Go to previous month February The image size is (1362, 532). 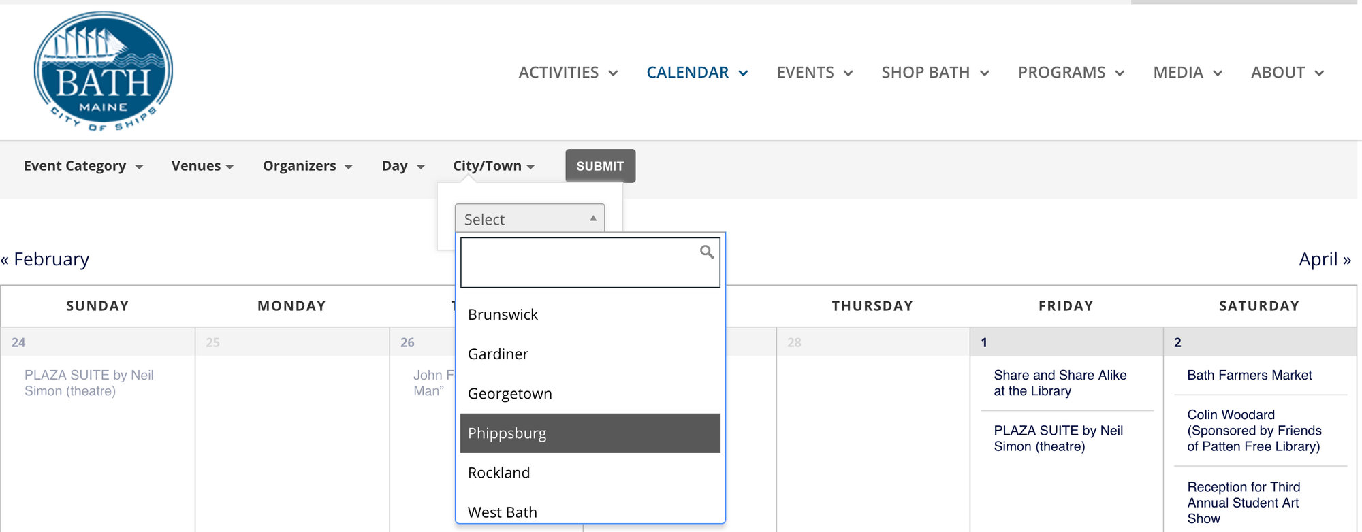click(x=45, y=259)
